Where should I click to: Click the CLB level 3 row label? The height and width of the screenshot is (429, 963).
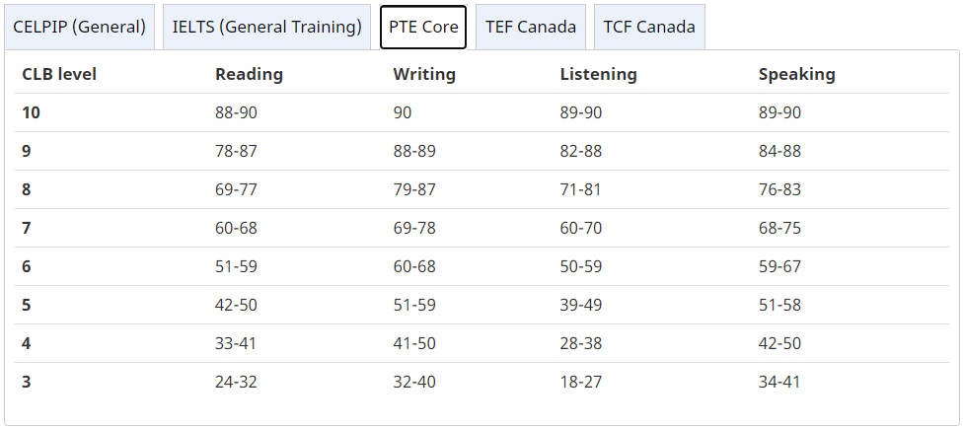(x=27, y=382)
